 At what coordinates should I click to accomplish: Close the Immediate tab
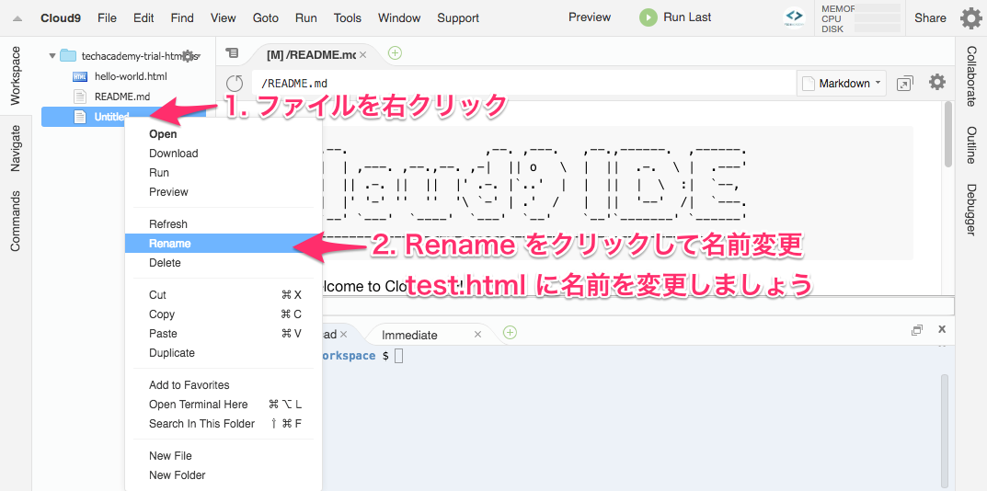pos(476,335)
